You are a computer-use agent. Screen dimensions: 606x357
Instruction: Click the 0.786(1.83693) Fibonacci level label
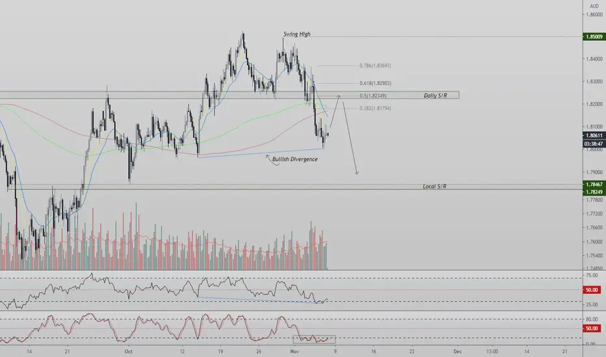(x=375, y=66)
